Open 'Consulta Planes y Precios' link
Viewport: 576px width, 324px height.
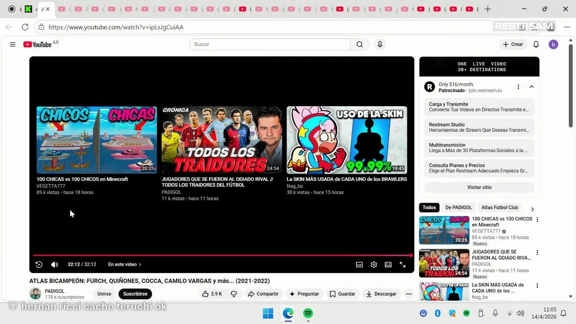[x=479, y=168]
